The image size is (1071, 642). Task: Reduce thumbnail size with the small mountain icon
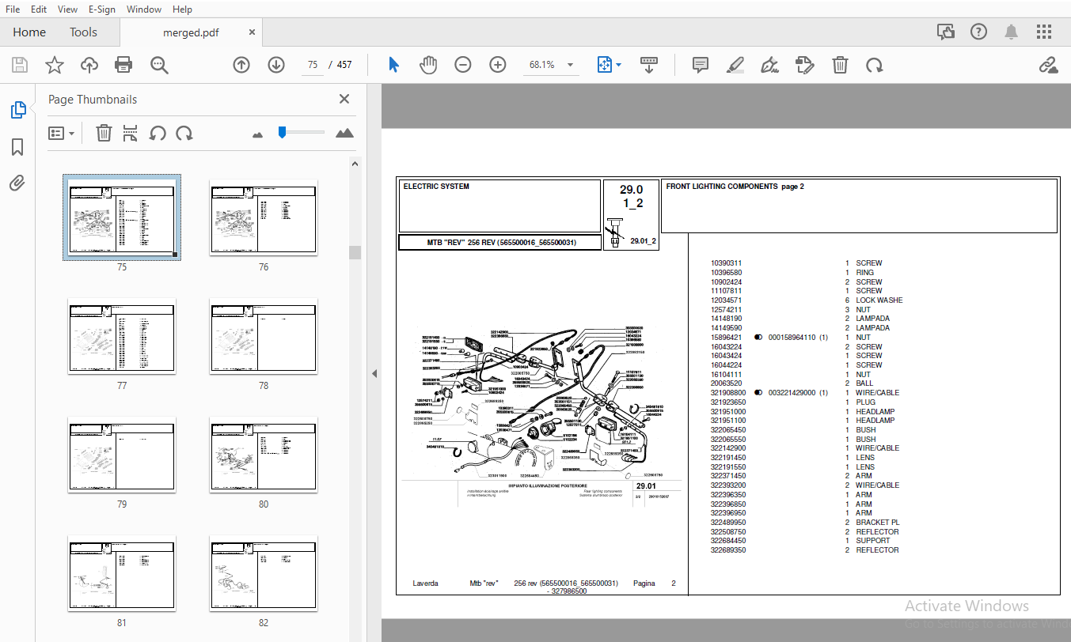(257, 134)
